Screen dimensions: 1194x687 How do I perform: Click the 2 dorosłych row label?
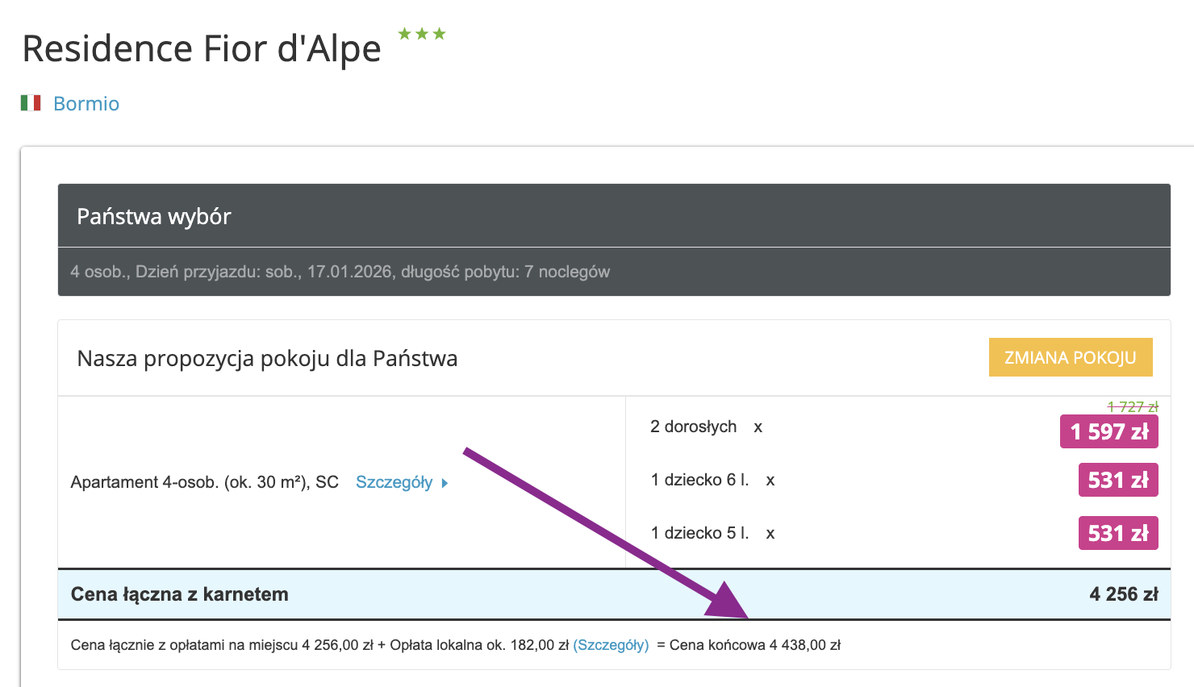pos(694,427)
